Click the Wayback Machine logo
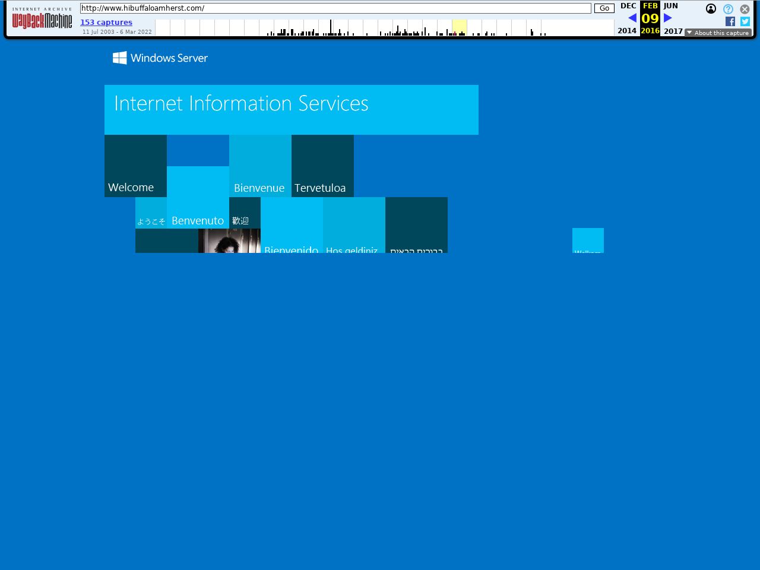760x570 pixels. click(42, 21)
